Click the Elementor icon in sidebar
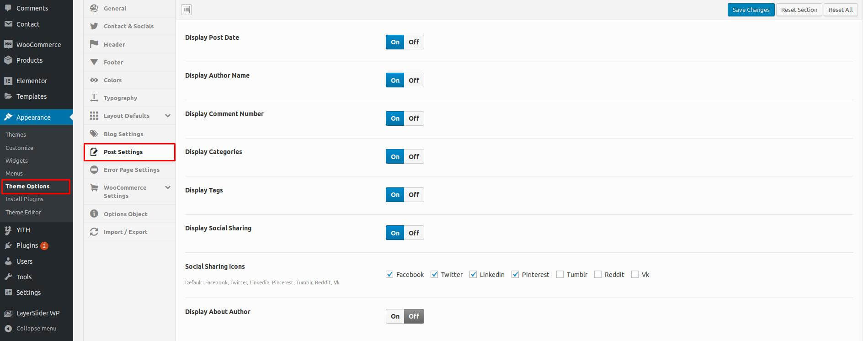Image resolution: width=863 pixels, height=341 pixels. point(8,80)
